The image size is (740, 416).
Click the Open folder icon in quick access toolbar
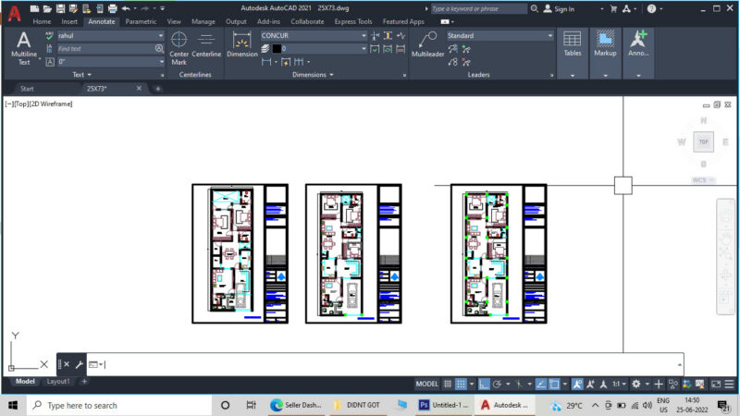47,8
